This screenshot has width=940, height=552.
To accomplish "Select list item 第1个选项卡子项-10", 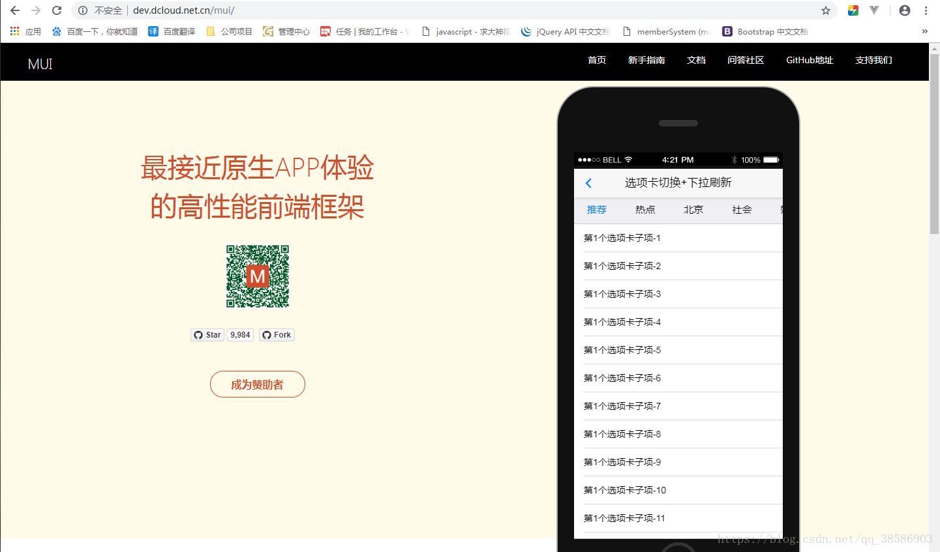I will pyautogui.click(x=678, y=490).
